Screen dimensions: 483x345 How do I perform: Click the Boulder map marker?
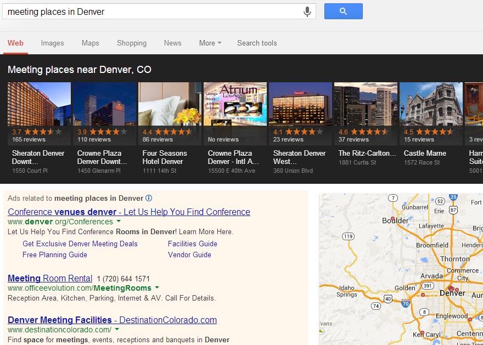point(392,218)
